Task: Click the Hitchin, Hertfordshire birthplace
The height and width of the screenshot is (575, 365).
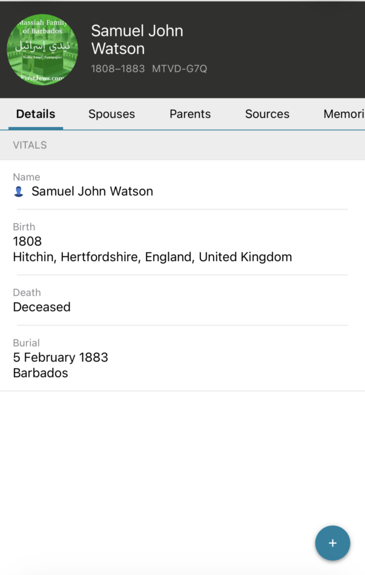Action: tap(152, 257)
